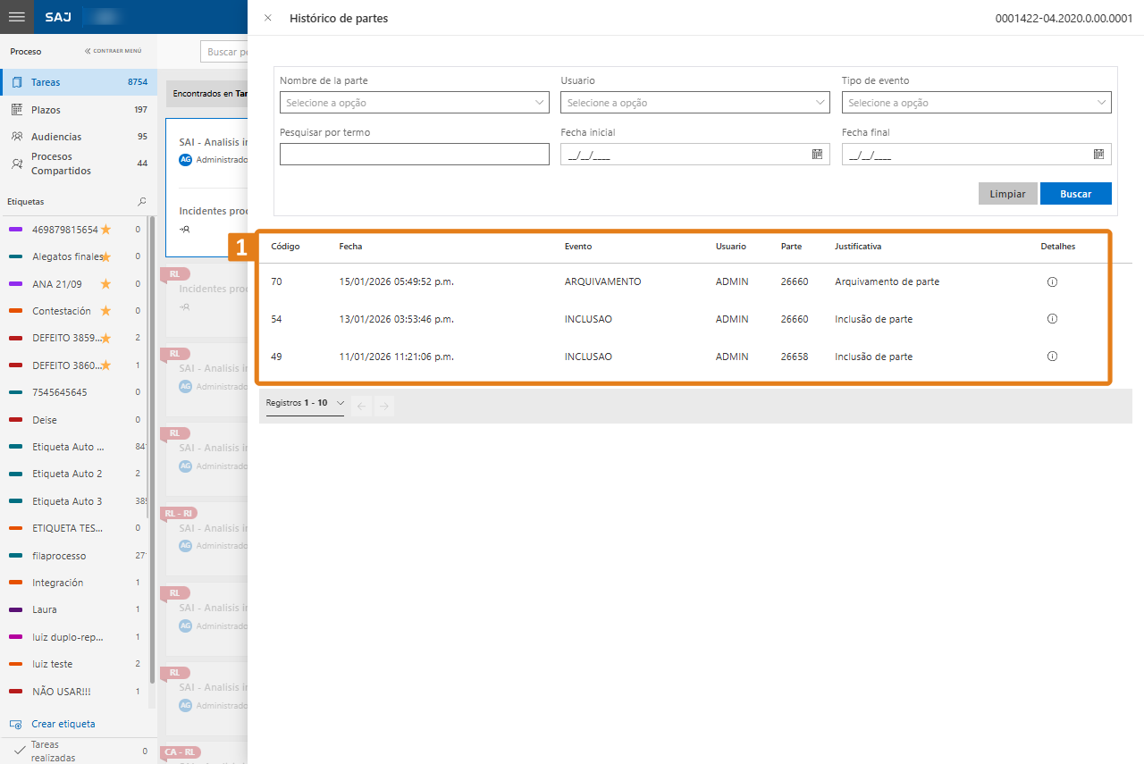Expand the Nombre de la parte dropdown
1144x764 pixels.
[414, 103]
